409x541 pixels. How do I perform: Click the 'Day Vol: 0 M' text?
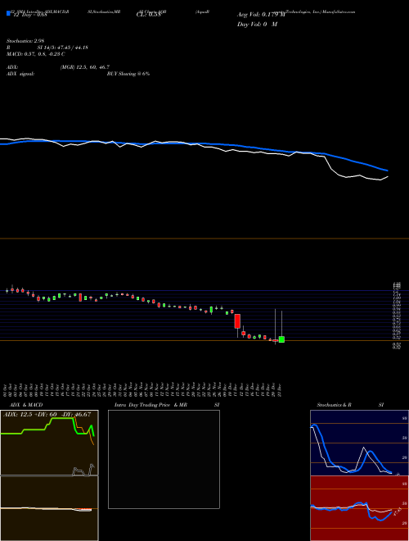[257, 25]
